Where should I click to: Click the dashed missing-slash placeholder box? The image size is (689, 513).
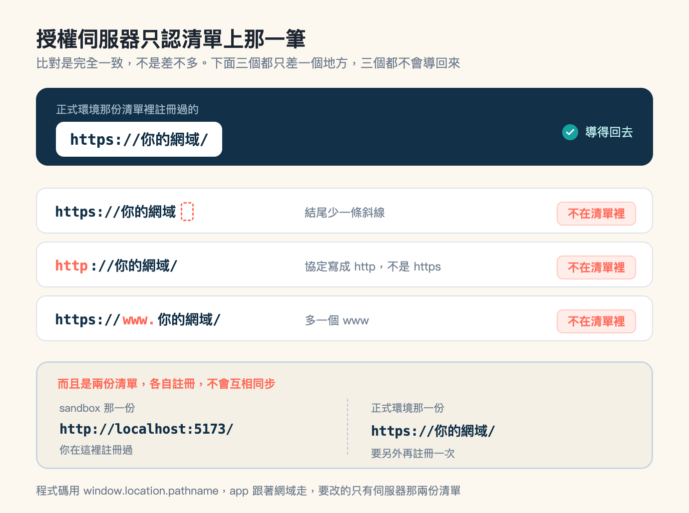coord(187,212)
